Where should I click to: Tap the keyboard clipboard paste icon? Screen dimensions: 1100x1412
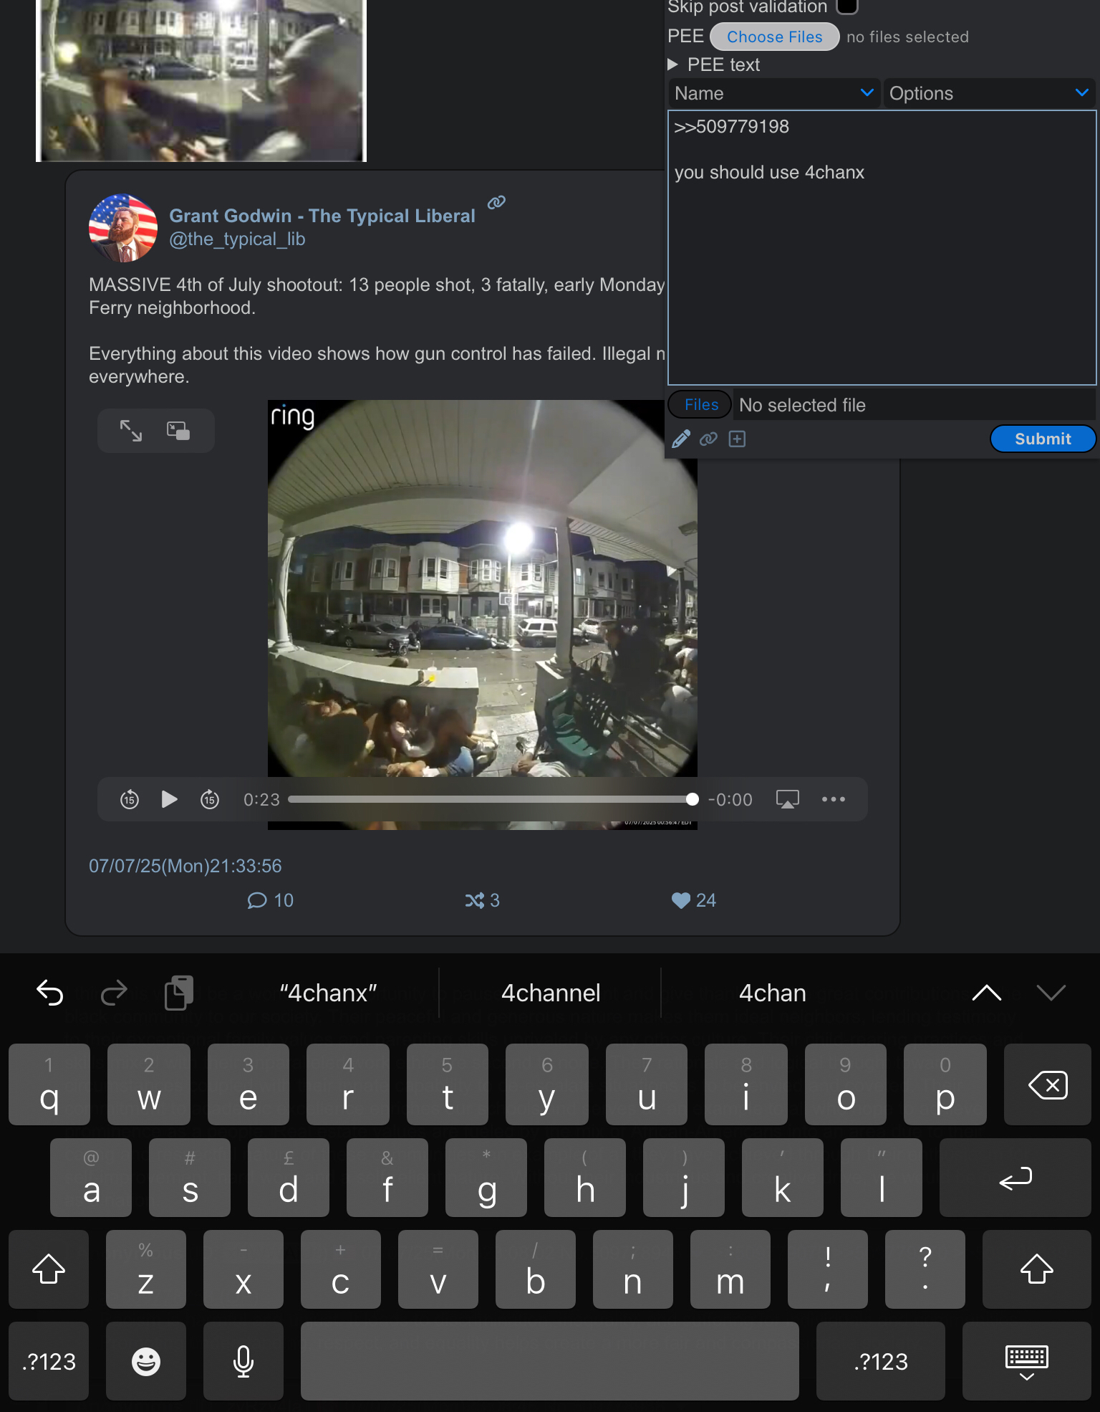(179, 993)
